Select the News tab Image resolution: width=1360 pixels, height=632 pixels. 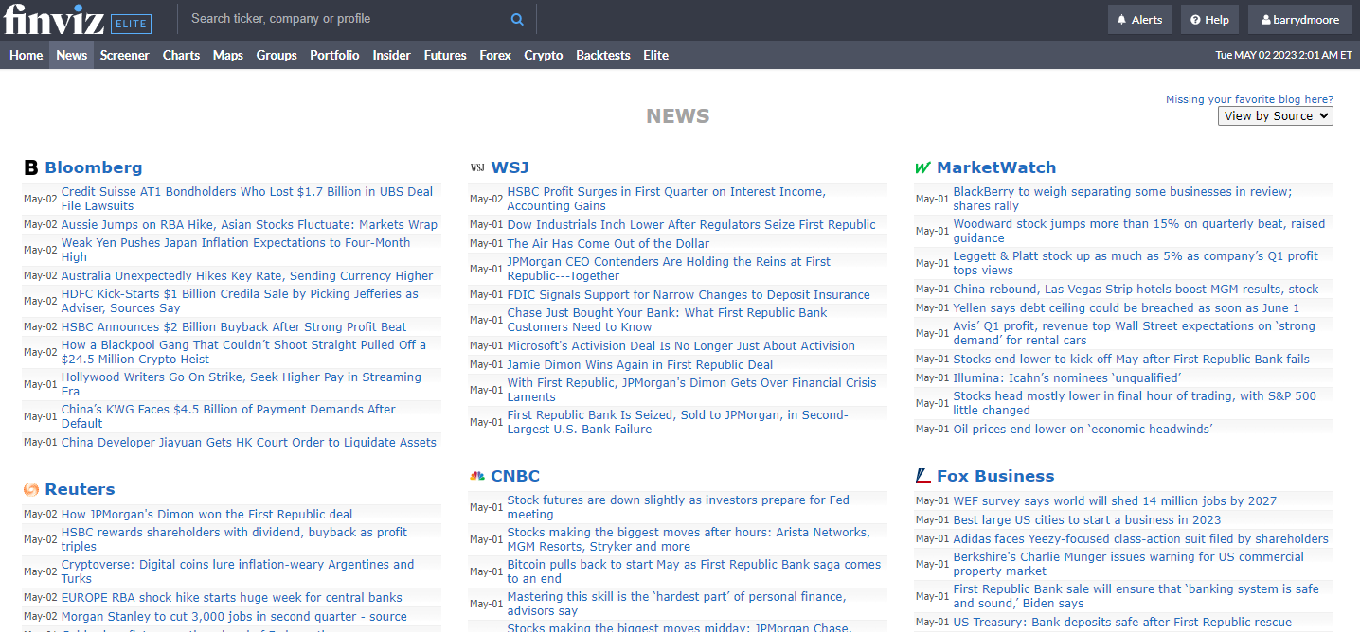tap(72, 55)
